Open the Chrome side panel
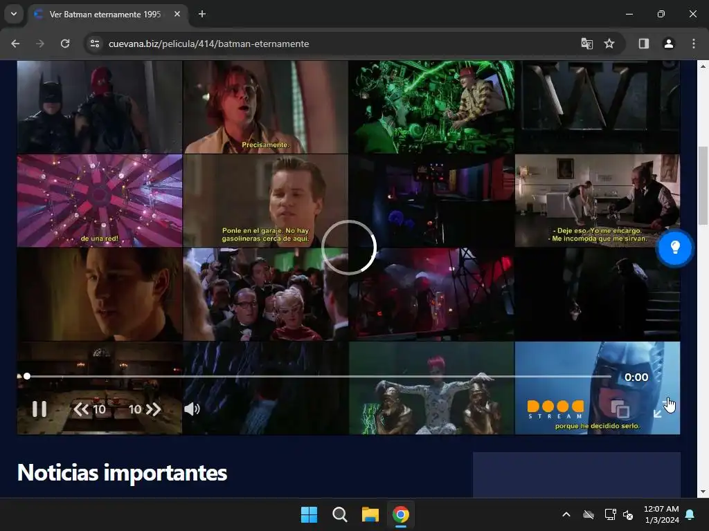Screen dimensions: 709x531 click(x=643, y=44)
